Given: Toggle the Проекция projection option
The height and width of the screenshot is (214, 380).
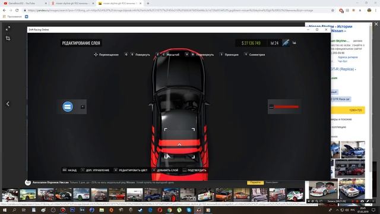Looking at the screenshot, I should (229, 55).
